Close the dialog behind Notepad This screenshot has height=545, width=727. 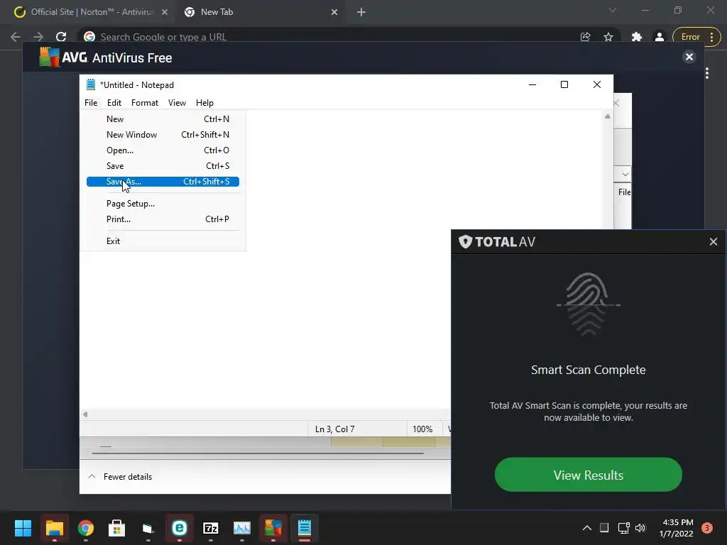616,103
